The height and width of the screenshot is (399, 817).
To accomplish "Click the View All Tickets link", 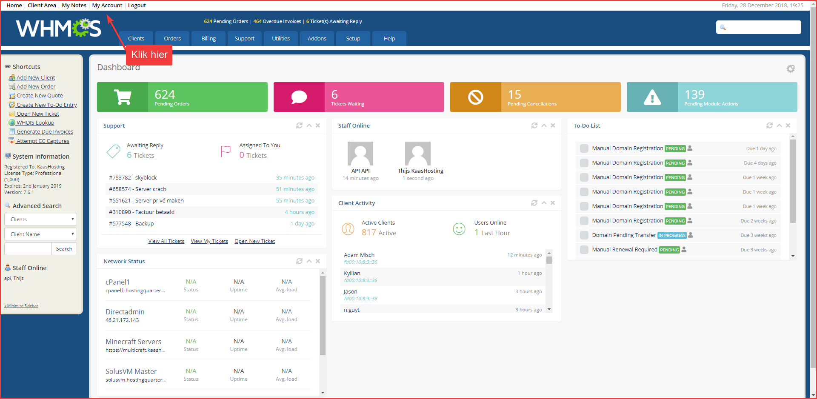I will (166, 241).
